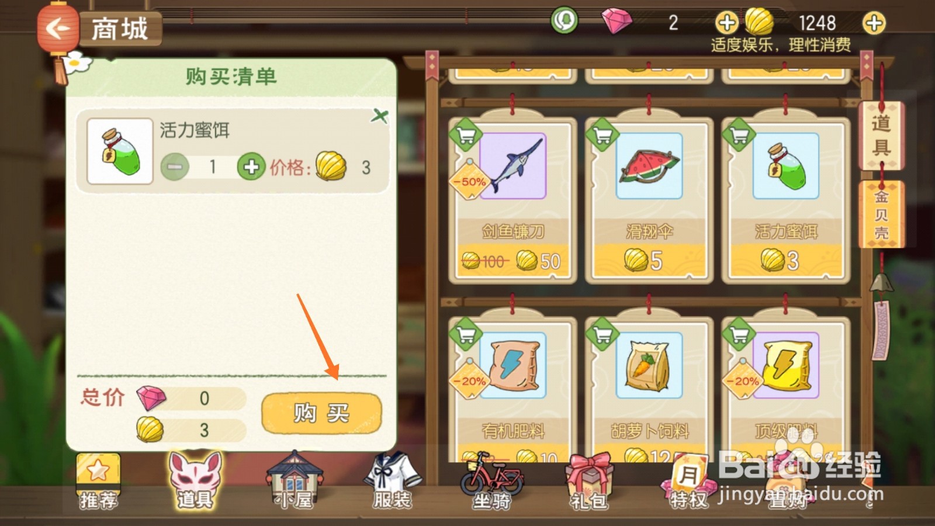Remove 活力蜜饵 from purchase list
935x526 pixels.
(x=379, y=116)
